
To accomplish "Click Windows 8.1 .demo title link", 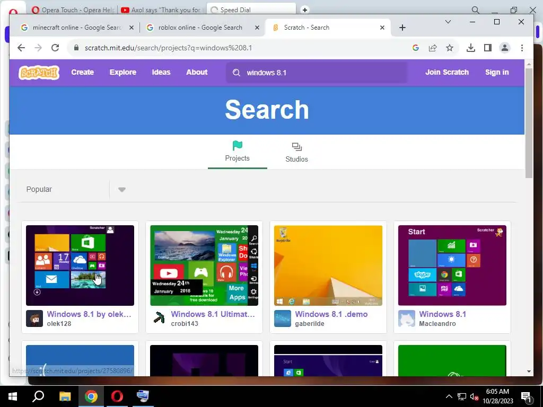I will click(331, 314).
